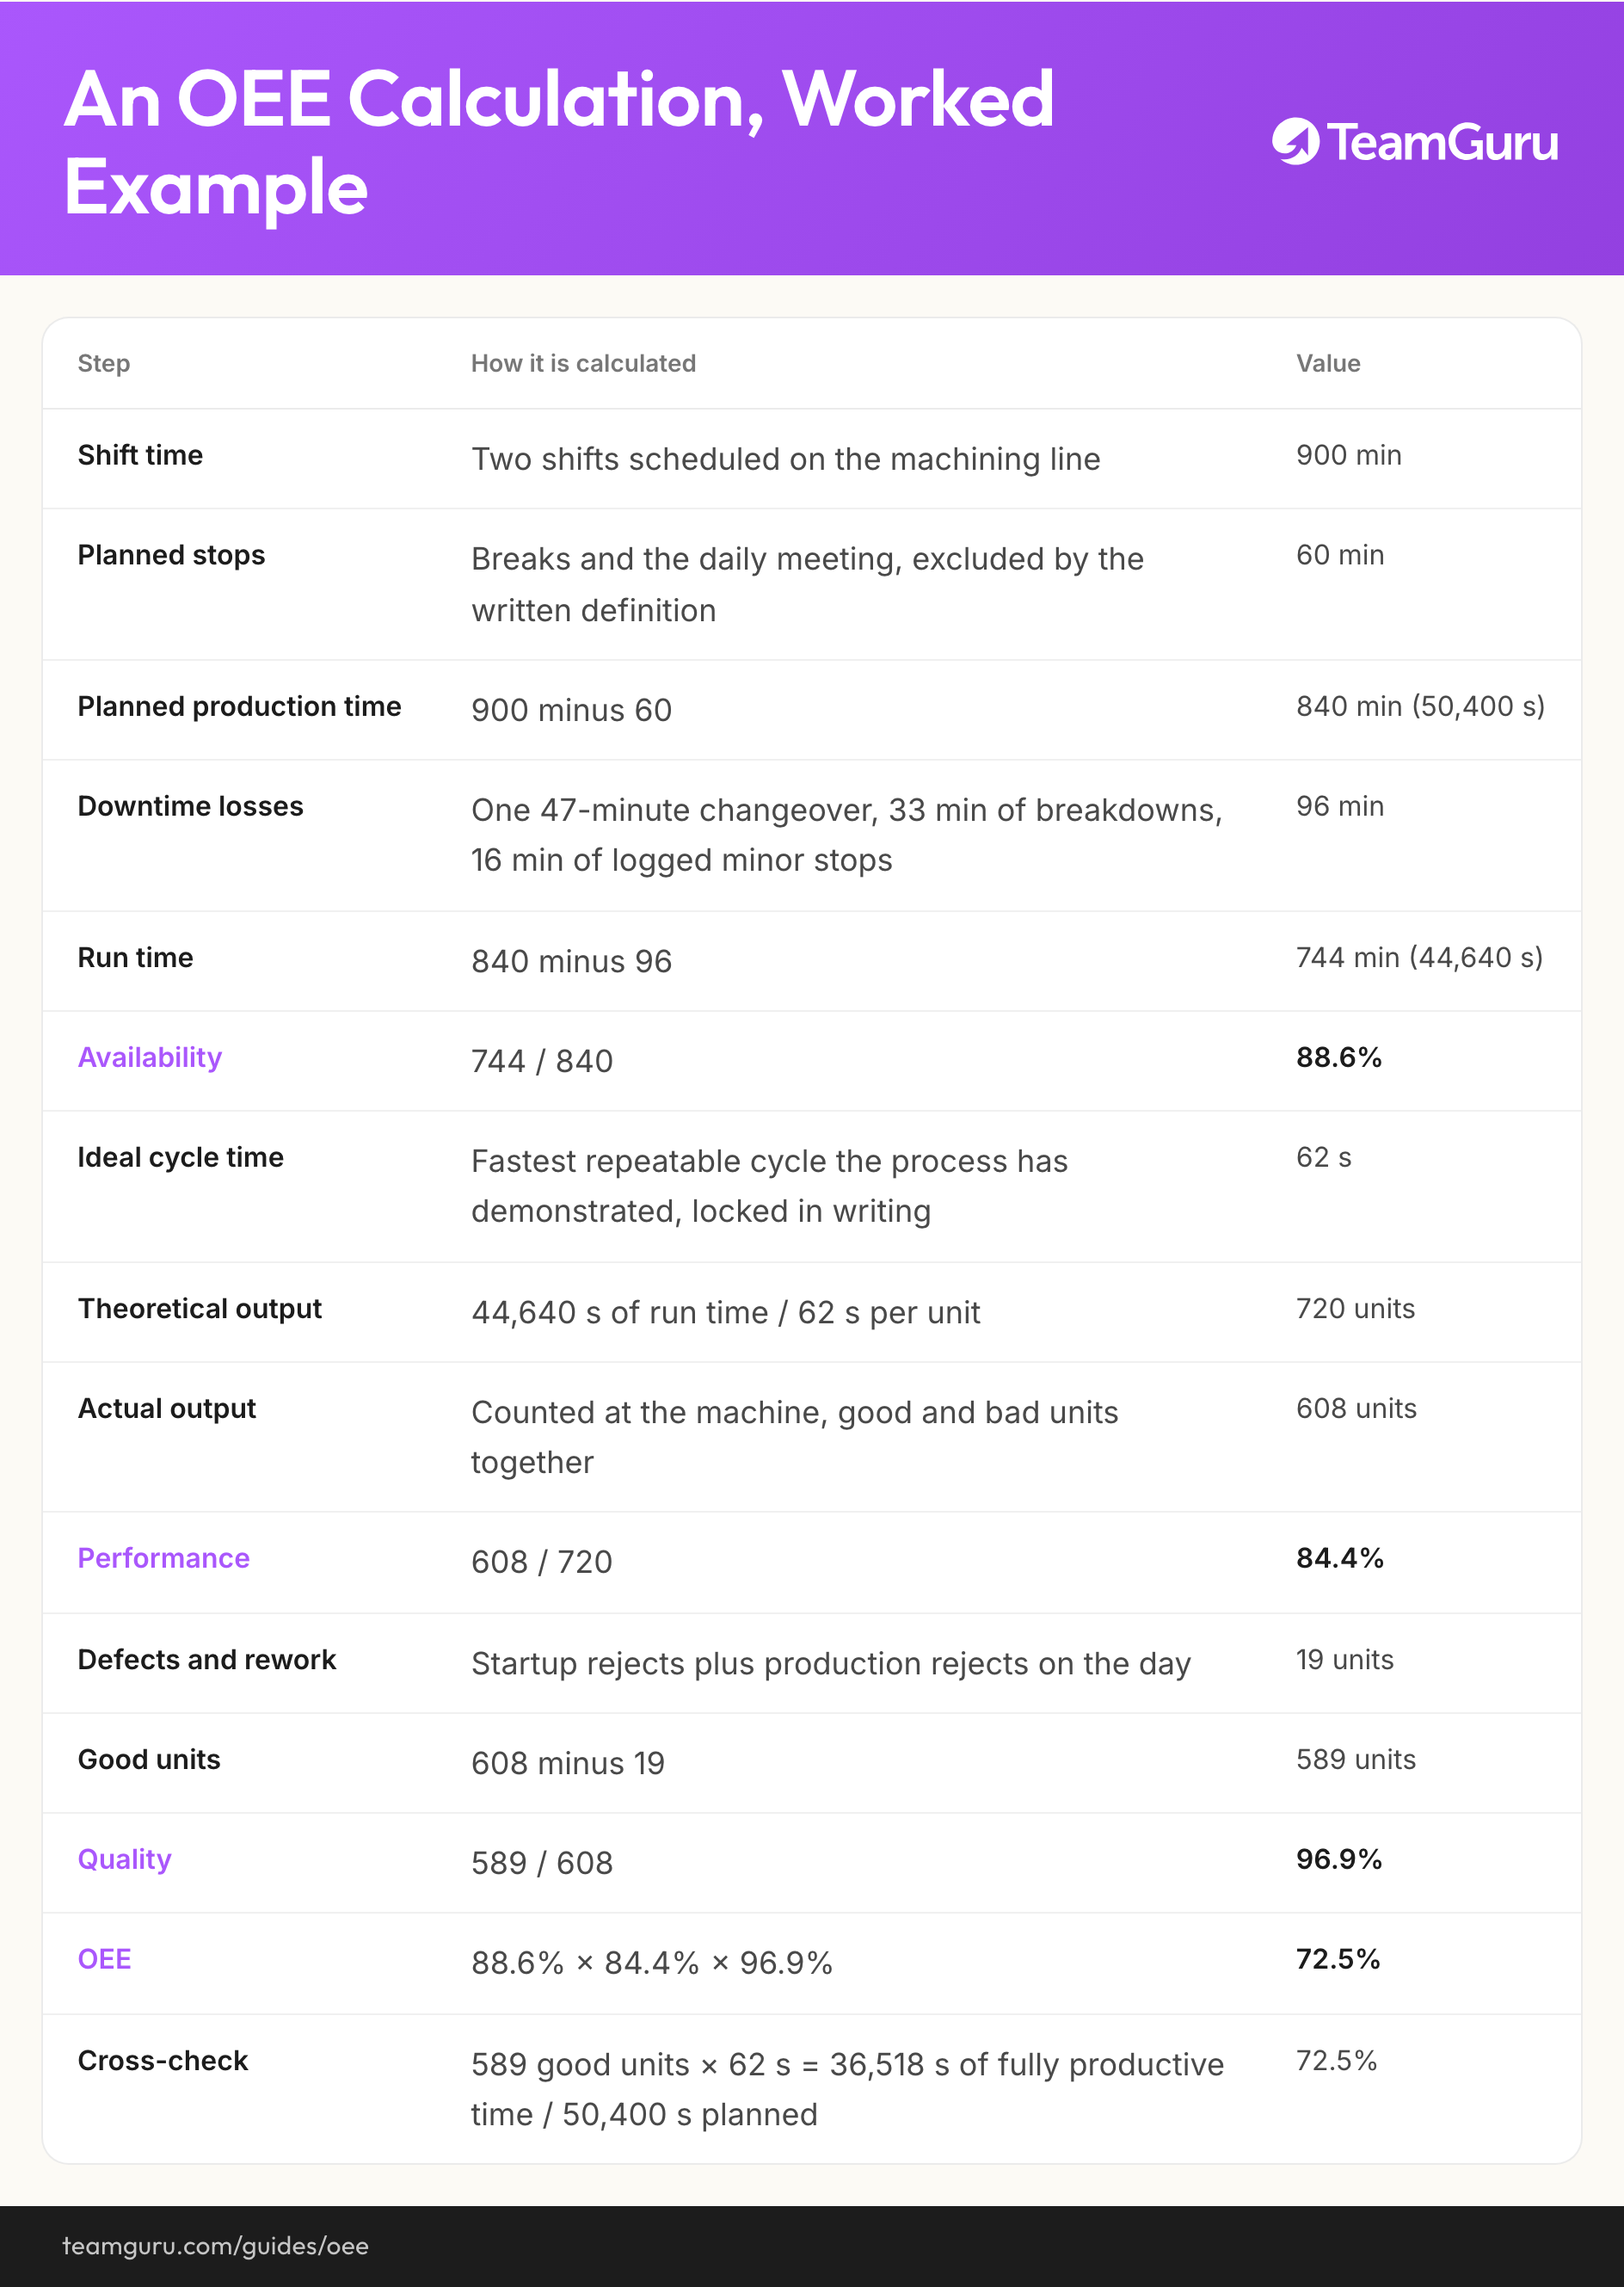
Task: Click the purple 'Availability' row label
Action: (x=150, y=1057)
